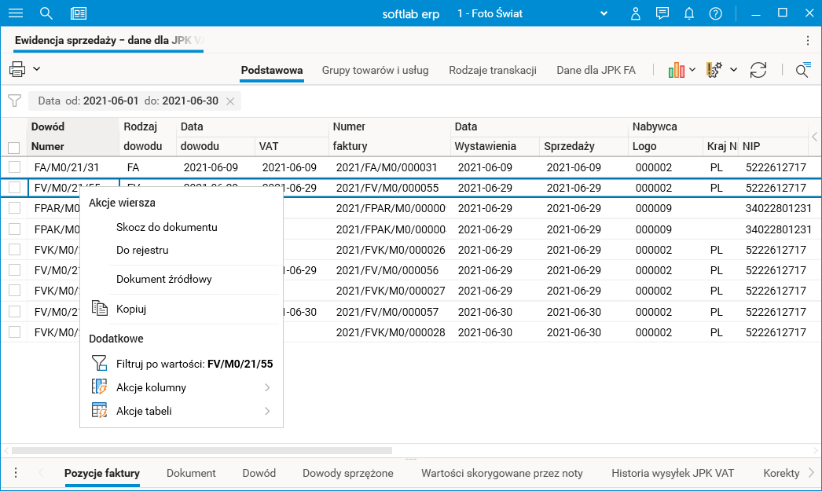Check the box for row FPAR/M0
Image resolution: width=822 pixels, height=491 pixels.
pos(14,208)
